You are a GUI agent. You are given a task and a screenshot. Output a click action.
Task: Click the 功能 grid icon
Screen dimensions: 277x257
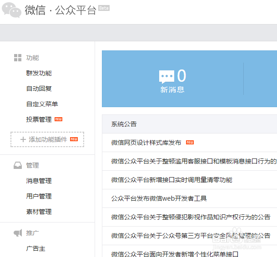18,58
